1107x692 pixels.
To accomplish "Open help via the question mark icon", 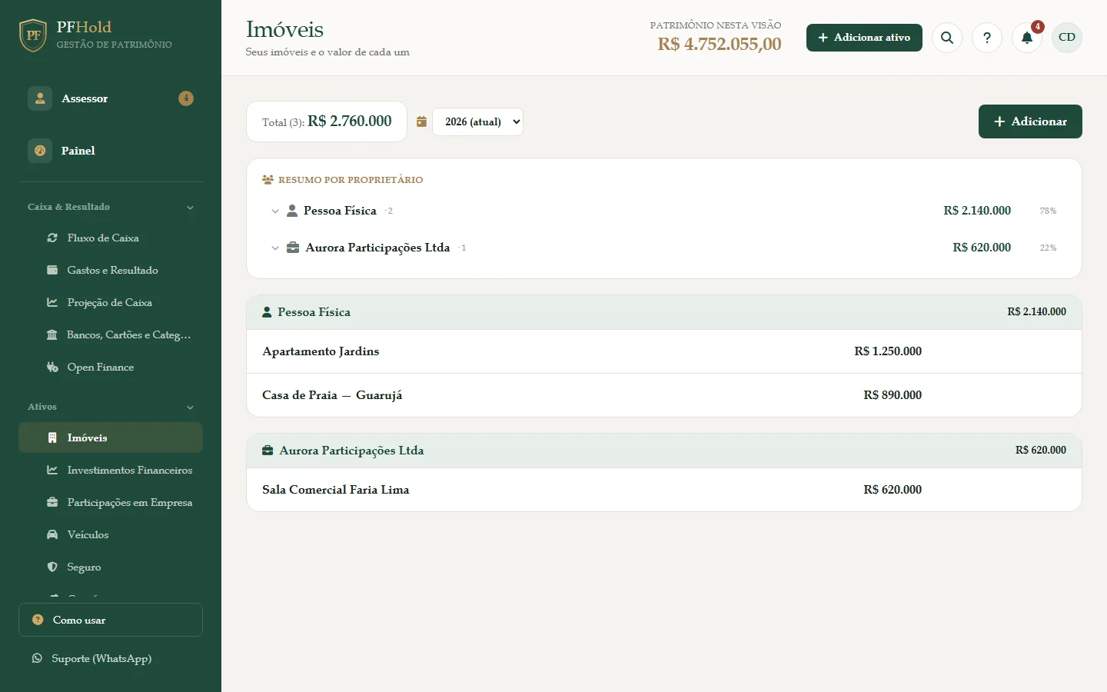I will [x=987, y=38].
